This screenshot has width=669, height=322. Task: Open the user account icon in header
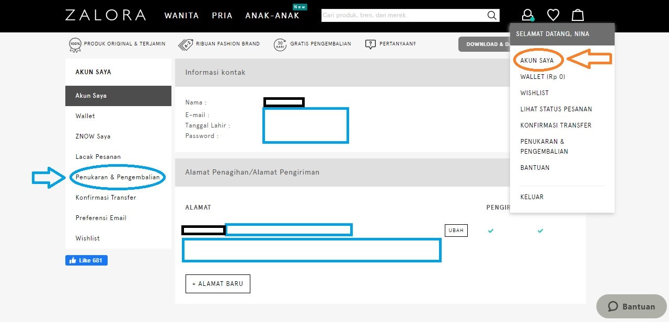(528, 15)
